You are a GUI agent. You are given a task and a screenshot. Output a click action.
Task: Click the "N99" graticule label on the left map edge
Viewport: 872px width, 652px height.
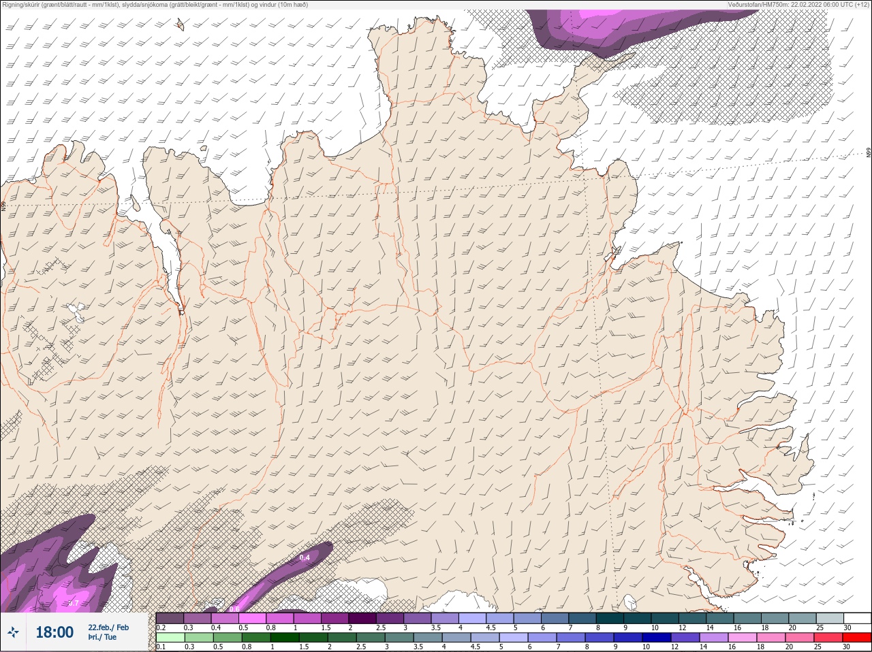3,206
